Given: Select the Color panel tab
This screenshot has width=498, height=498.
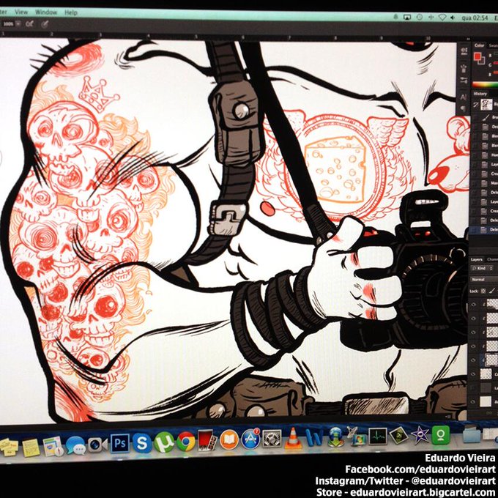Looking at the screenshot, I should [x=479, y=45].
